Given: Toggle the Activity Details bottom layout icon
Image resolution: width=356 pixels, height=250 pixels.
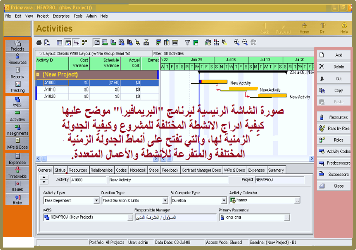Looking at the screenshot, I should [x=97, y=42].
